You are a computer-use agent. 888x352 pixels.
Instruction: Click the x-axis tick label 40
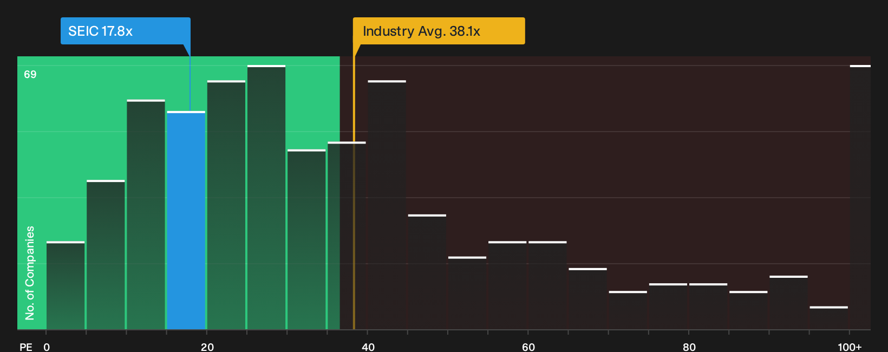[368, 347]
